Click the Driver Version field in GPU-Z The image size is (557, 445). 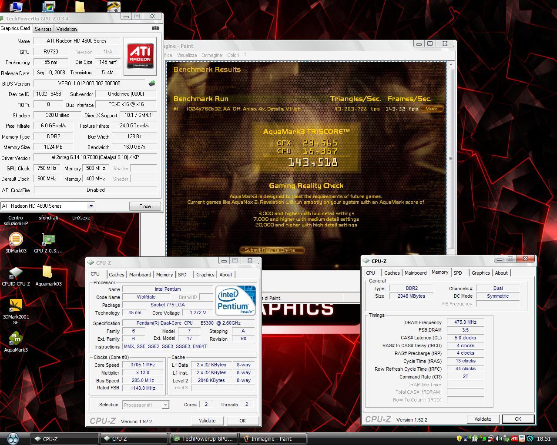pos(95,157)
